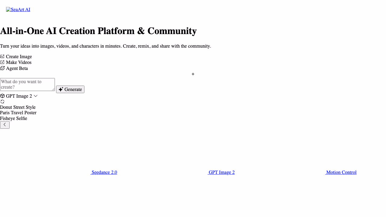
Task: Choose the Paris Travel Poster suggestion
Action: 18,113
